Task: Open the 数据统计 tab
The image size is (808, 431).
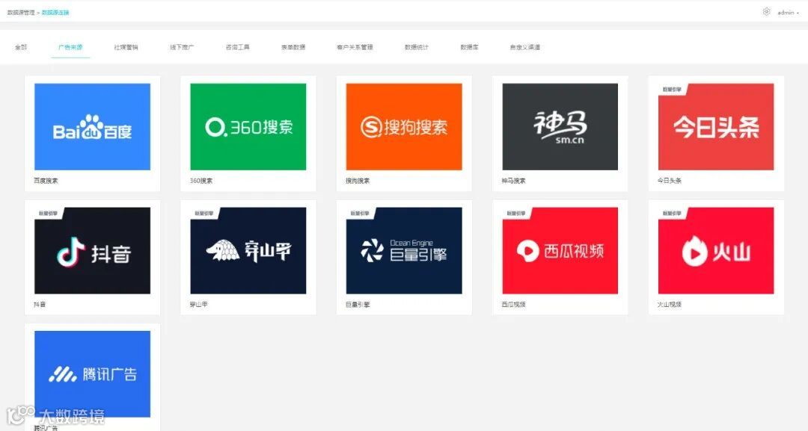Action: [417, 47]
